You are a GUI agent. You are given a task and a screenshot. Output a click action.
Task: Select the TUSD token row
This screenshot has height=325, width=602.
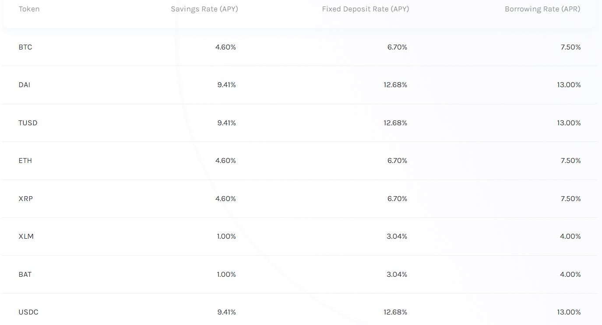click(x=300, y=123)
